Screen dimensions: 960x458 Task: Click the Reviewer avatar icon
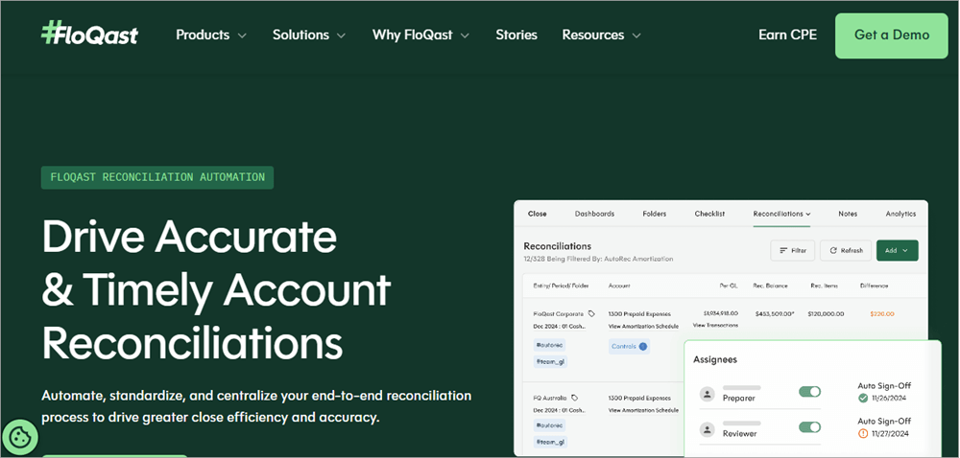pos(708,429)
